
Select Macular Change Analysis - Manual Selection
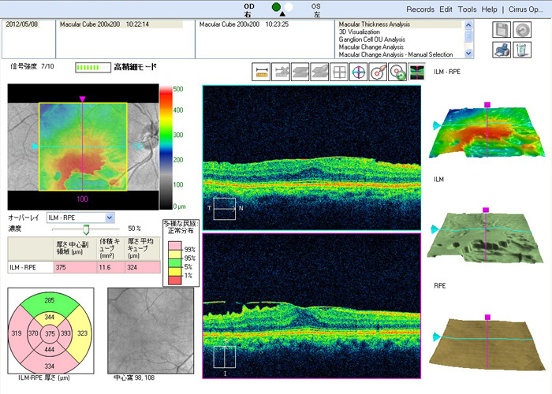[x=396, y=54]
